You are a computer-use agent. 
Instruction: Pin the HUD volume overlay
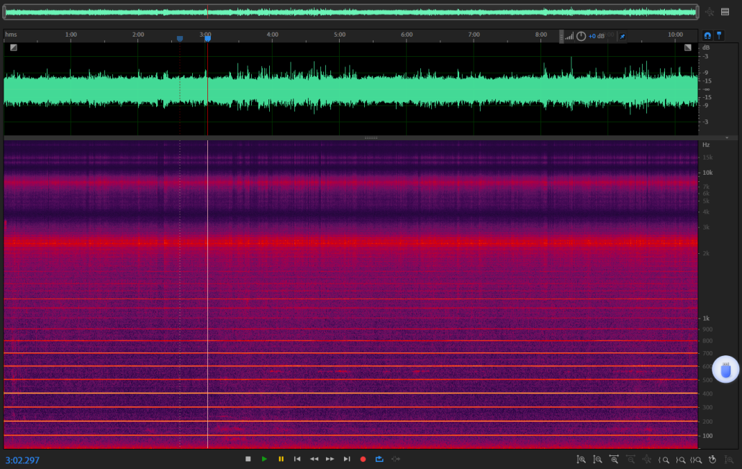pos(623,36)
